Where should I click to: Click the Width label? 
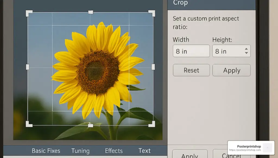(181, 40)
